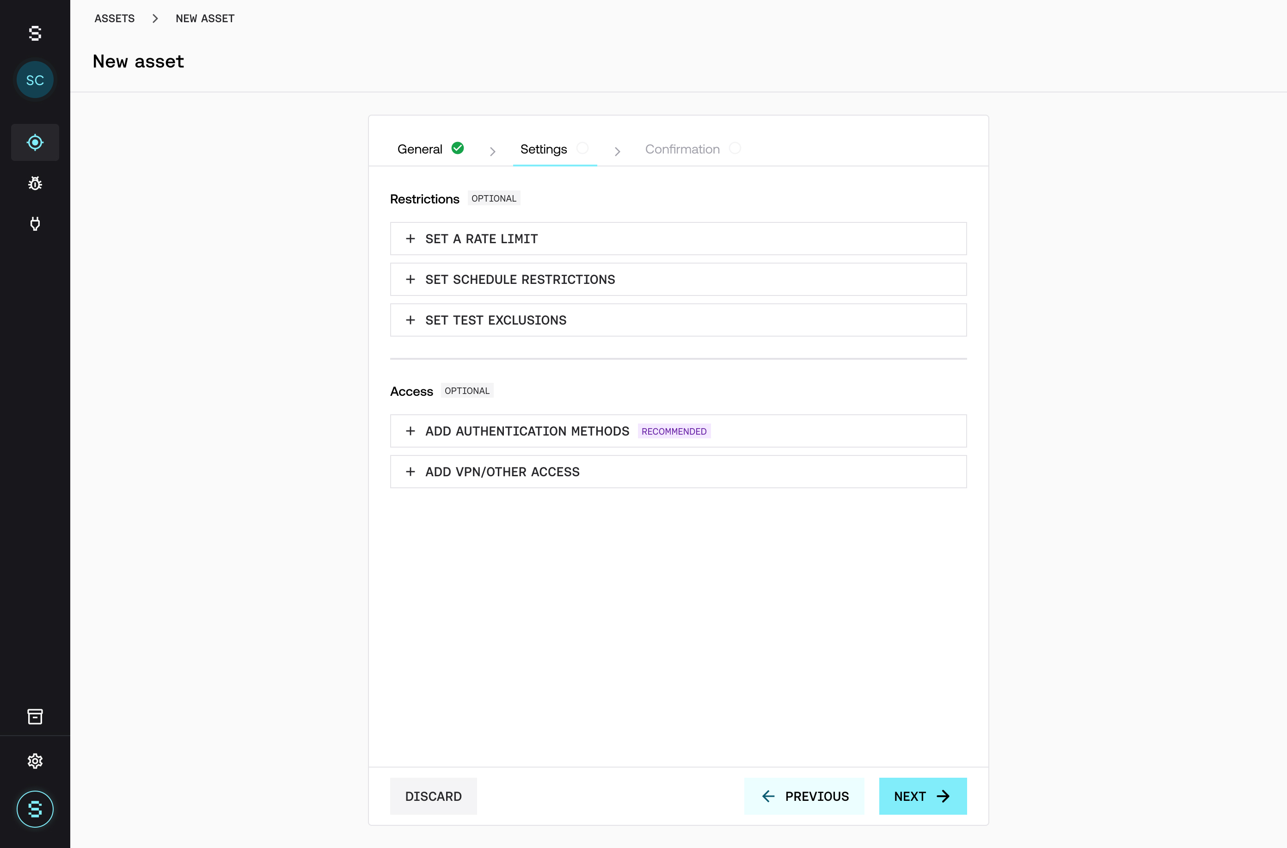Screen dimensions: 1287x848
Task: Select the Settings step tab
Action: (554, 149)
